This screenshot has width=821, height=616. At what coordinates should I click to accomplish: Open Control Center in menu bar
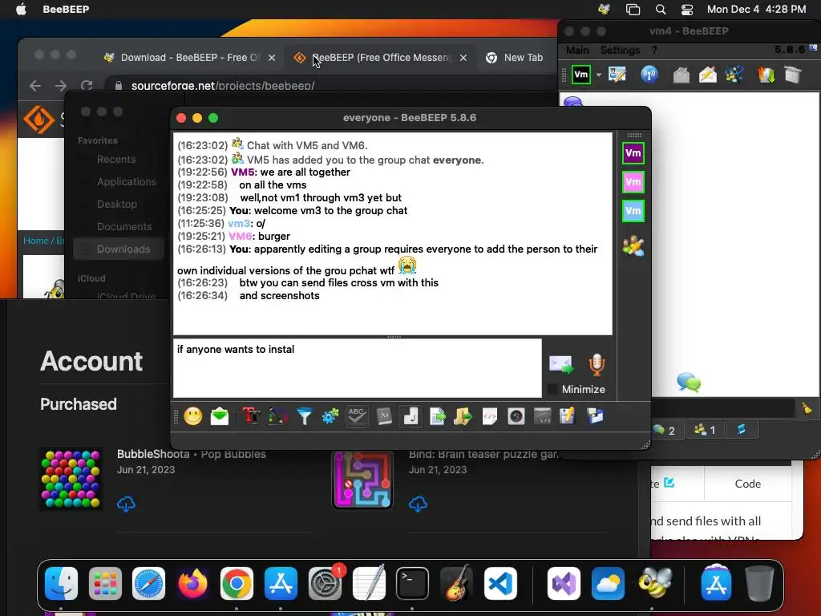(687, 10)
